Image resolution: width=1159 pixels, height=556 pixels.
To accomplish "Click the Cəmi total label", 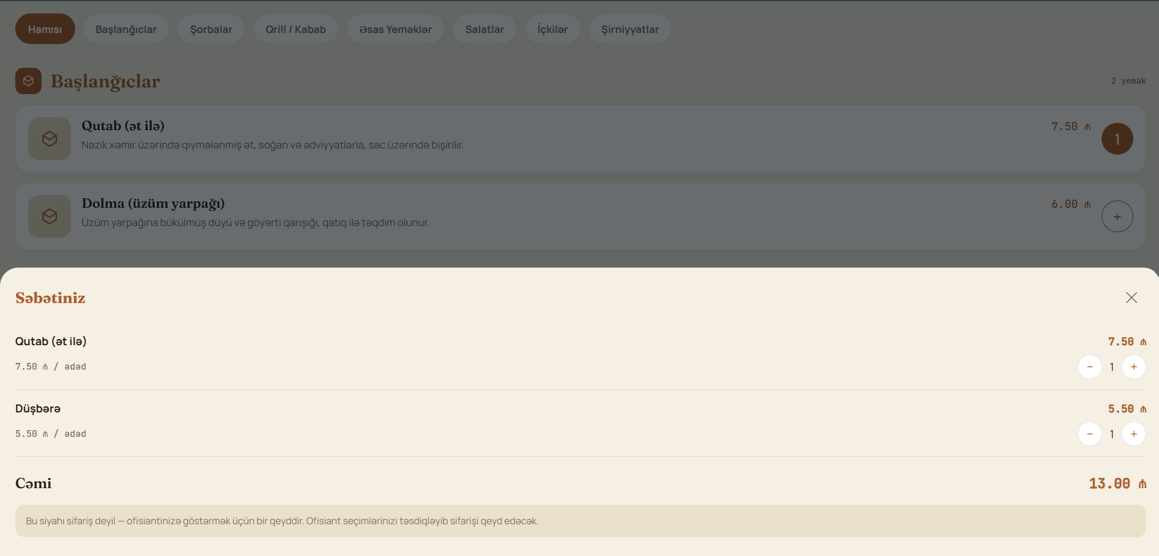I will click(x=34, y=483).
